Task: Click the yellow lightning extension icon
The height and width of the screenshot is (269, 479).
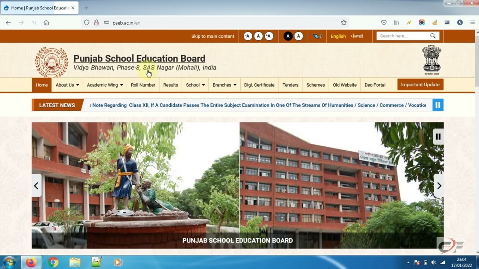Action: click(x=409, y=23)
